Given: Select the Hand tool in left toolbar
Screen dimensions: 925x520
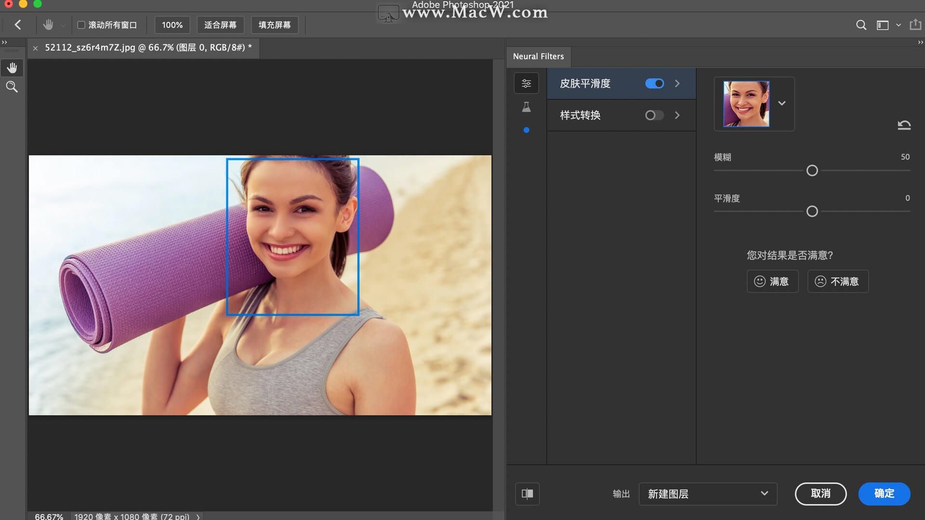Looking at the screenshot, I should tap(12, 68).
